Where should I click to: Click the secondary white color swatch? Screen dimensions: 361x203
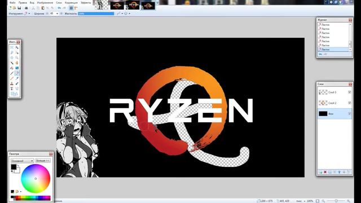[x=17, y=171]
